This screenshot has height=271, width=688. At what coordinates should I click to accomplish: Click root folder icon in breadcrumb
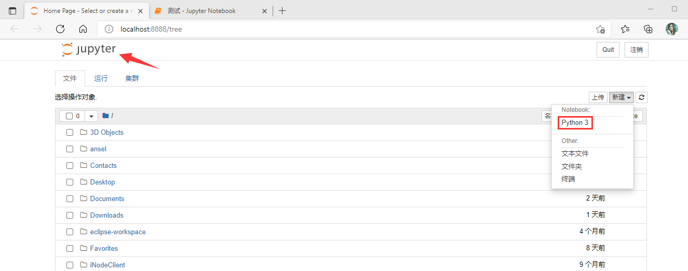[x=105, y=116]
